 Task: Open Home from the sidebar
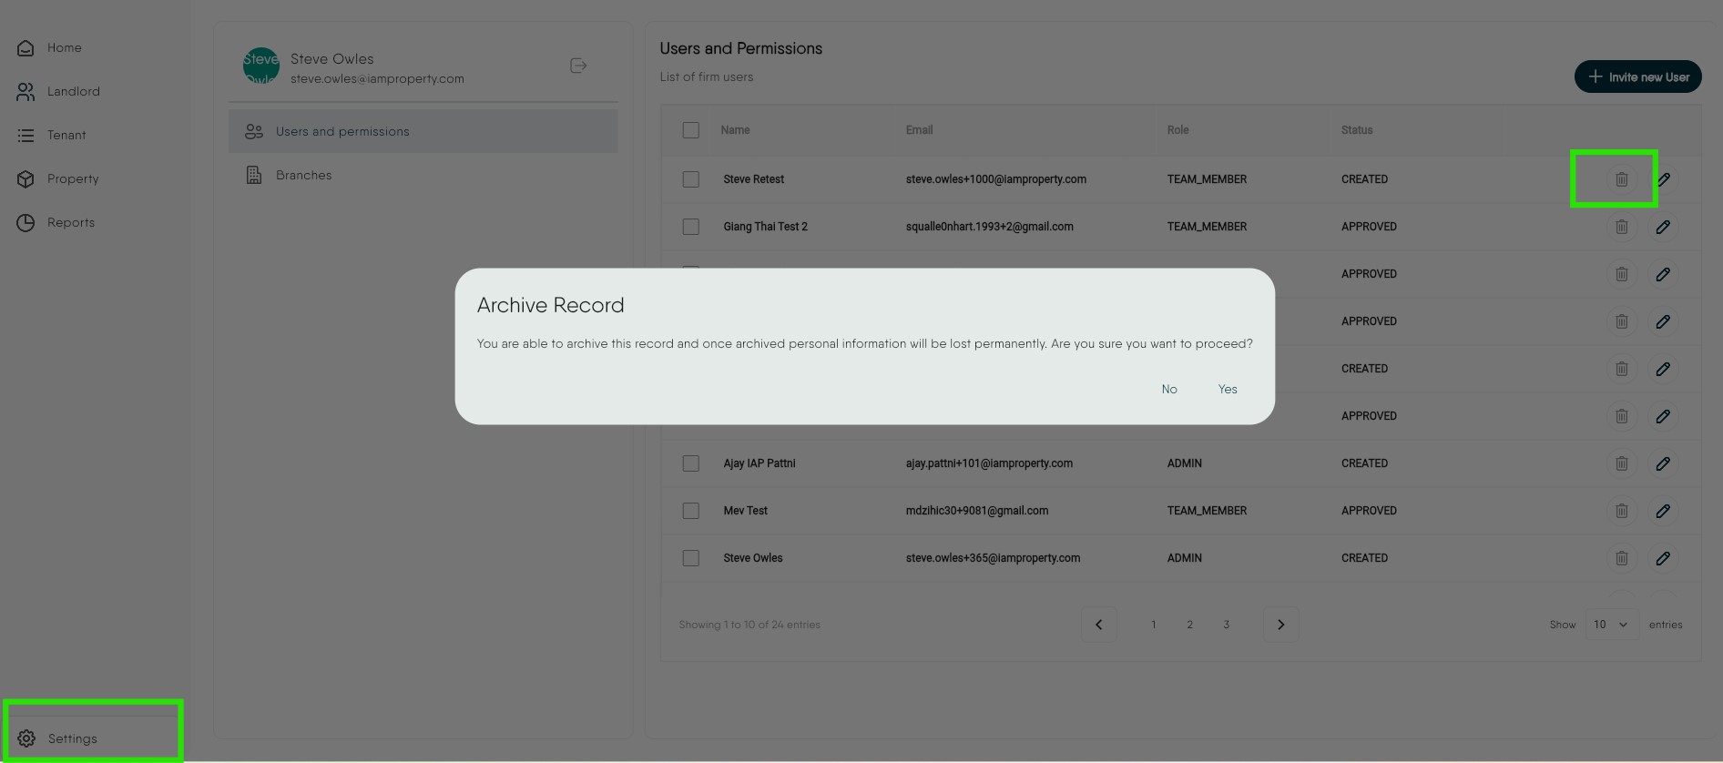(64, 48)
